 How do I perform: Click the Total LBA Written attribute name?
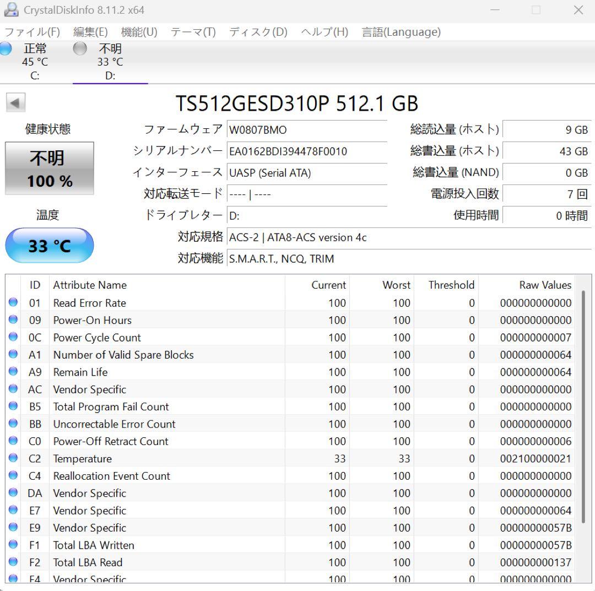tap(94, 545)
